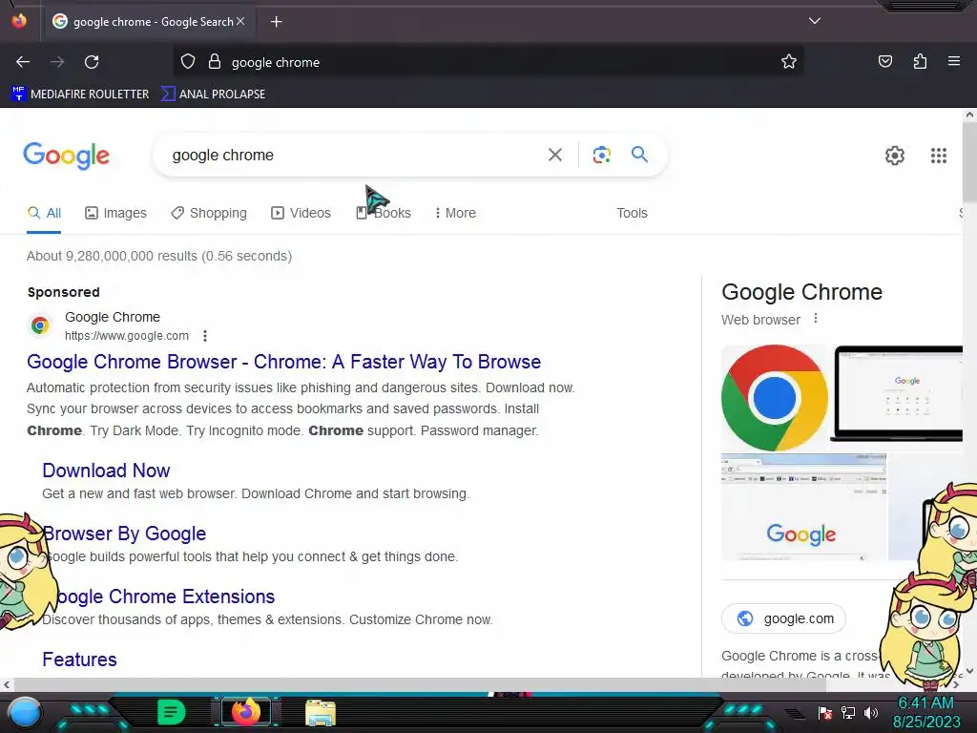
Task: Open the Firefox hamburger application menu
Action: [x=954, y=61]
